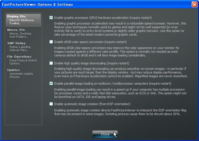Enable sRGB color-space conversion checkbox
Viewport: 199px width, 141px height.
click(51, 42)
